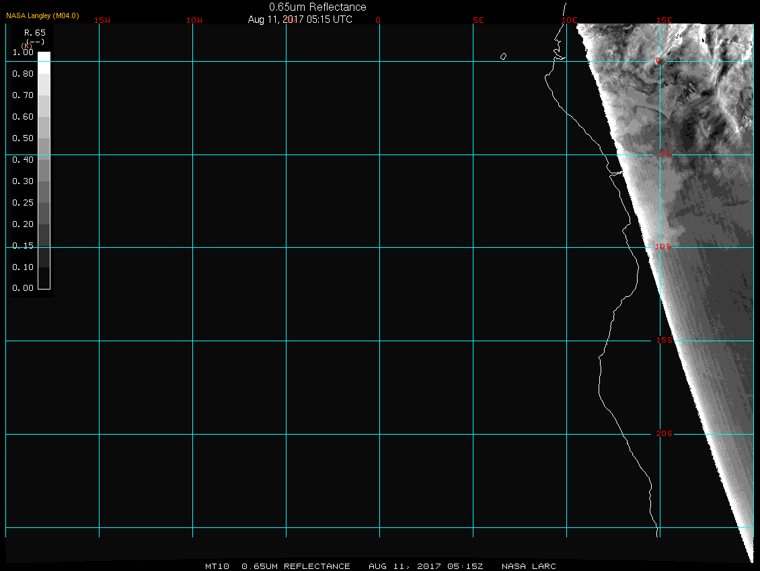This screenshot has height=571, width=760.
Task: Click the 10S latitude label
Action: pos(663,247)
